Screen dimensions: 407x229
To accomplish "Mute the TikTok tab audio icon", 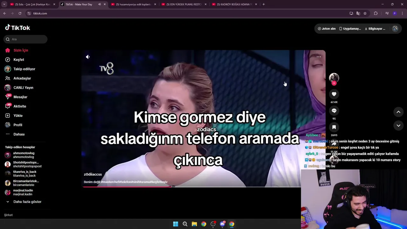I will pos(100,4).
